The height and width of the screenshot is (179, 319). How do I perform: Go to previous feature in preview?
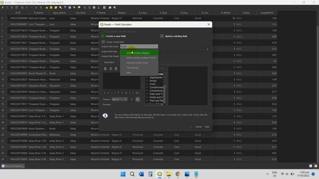click(x=132, y=99)
